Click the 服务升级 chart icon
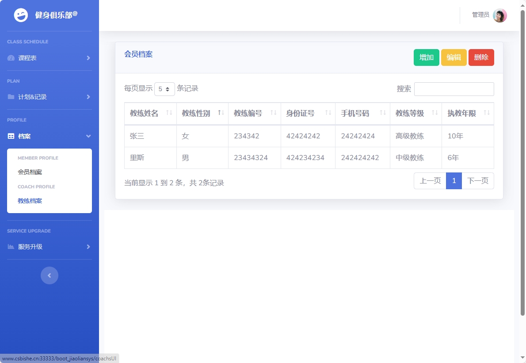This screenshot has width=526, height=363. tap(11, 247)
